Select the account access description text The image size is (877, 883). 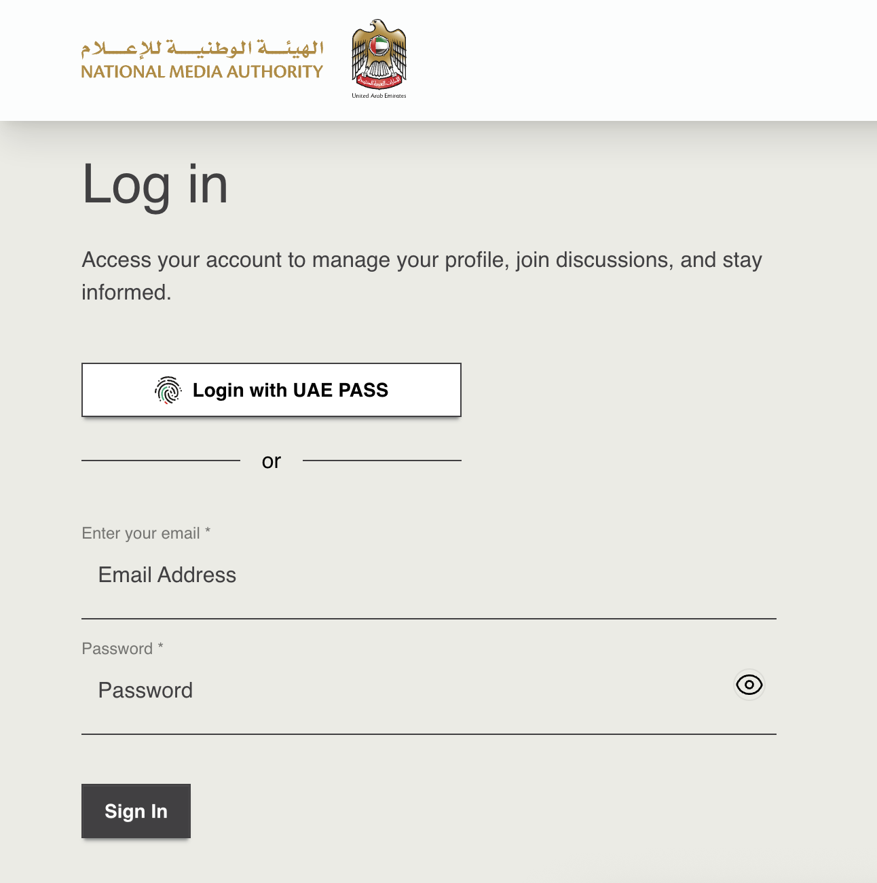pos(421,276)
